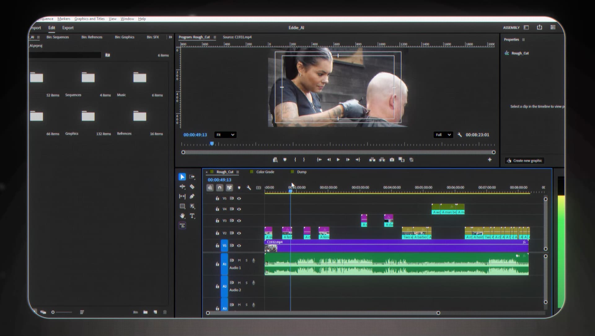The width and height of the screenshot is (595, 336).
Task: Click the Play button under the program monitor
Action: click(x=338, y=160)
